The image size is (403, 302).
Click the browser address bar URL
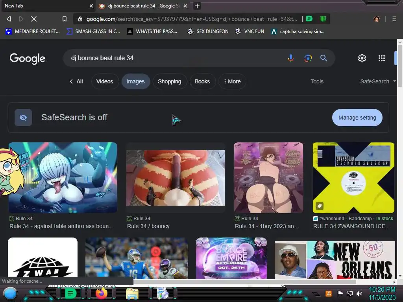(x=192, y=19)
